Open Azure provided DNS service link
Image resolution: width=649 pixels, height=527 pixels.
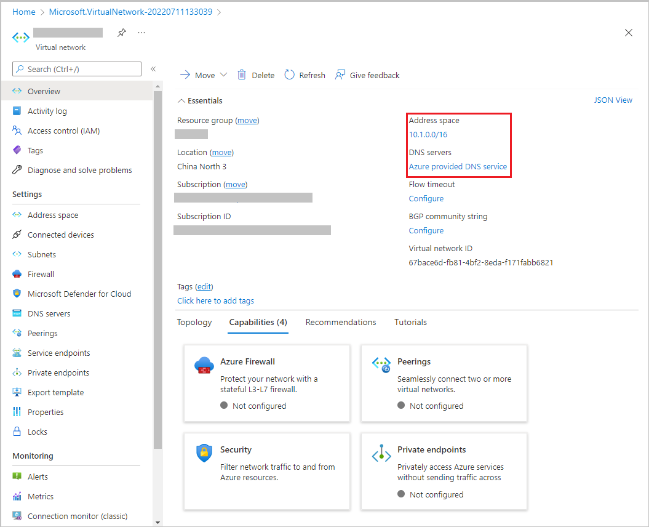[x=458, y=167]
